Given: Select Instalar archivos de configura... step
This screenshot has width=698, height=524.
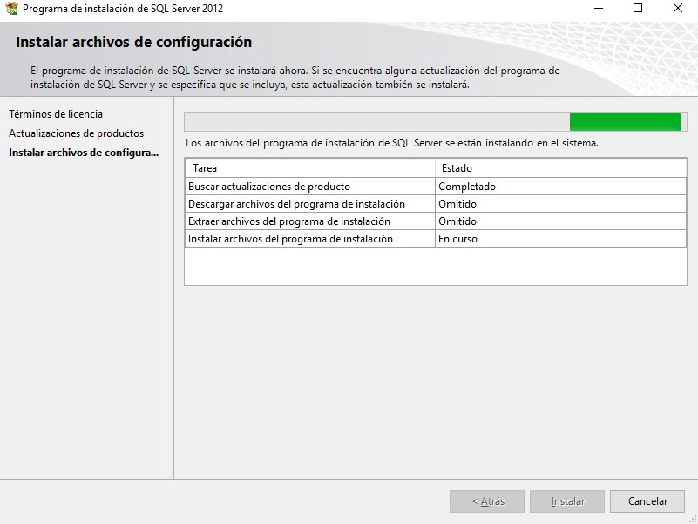Looking at the screenshot, I should (x=84, y=153).
